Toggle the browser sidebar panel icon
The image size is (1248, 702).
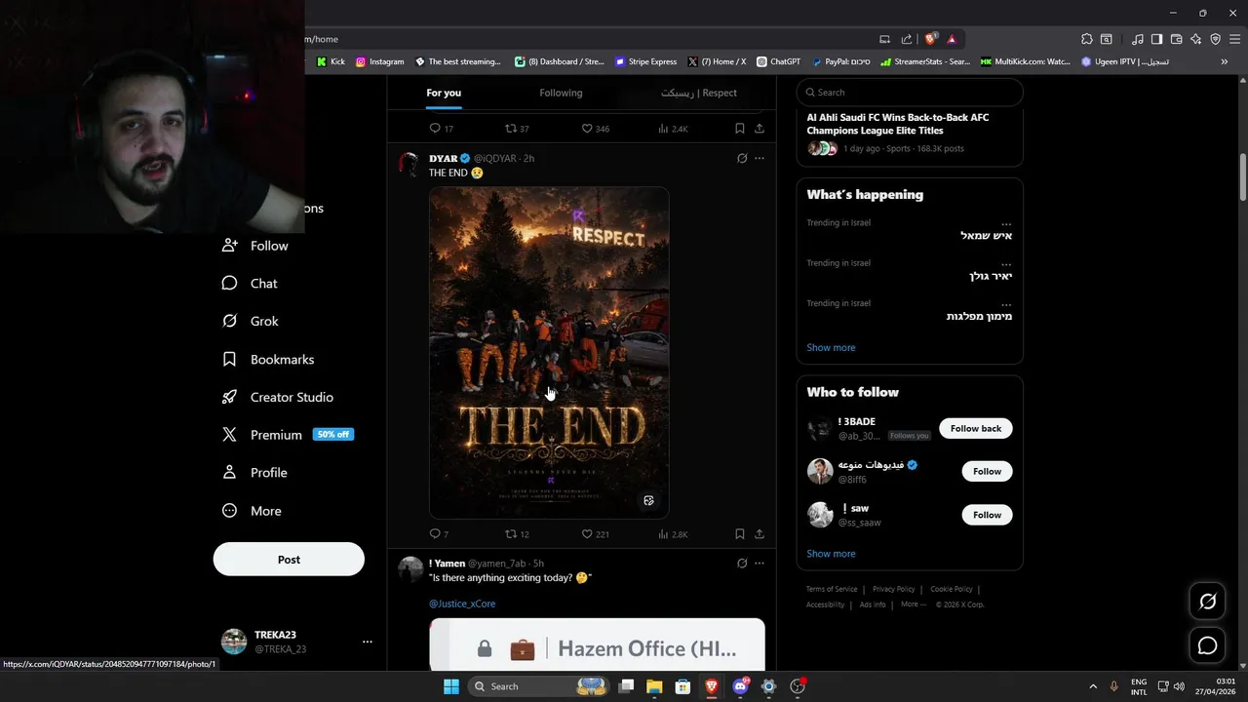click(1157, 39)
